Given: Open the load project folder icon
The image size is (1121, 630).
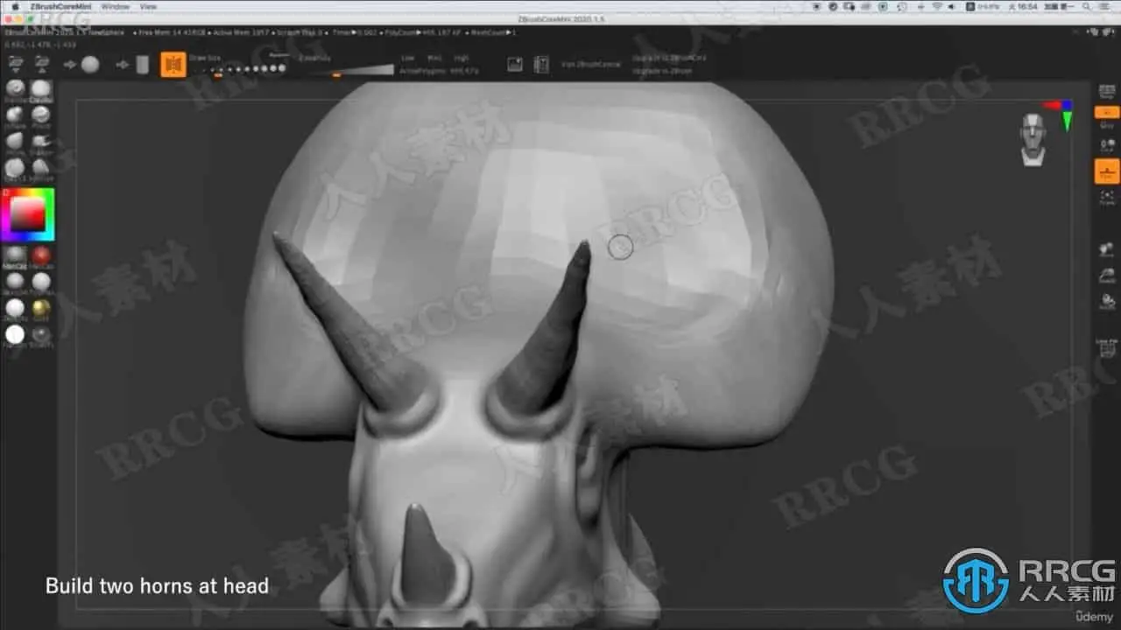Looking at the screenshot, I should click(15, 63).
